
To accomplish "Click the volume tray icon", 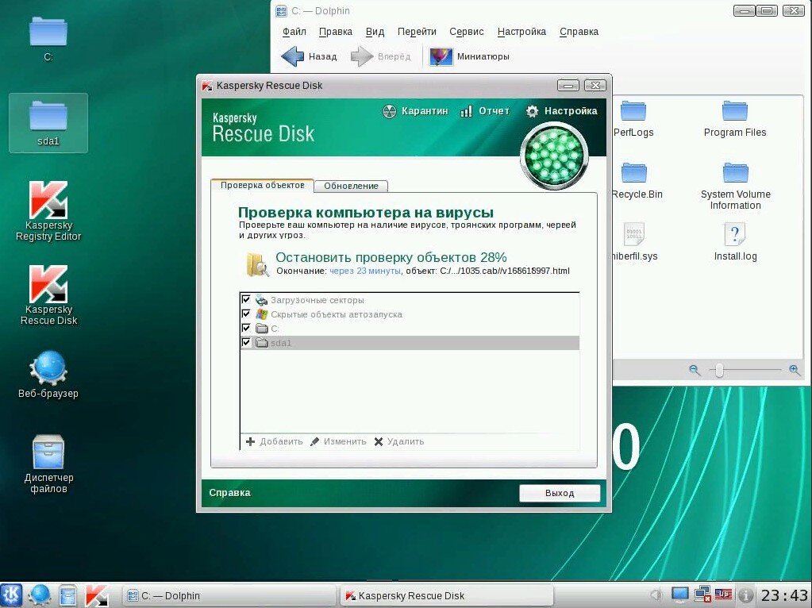I will (656, 595).
